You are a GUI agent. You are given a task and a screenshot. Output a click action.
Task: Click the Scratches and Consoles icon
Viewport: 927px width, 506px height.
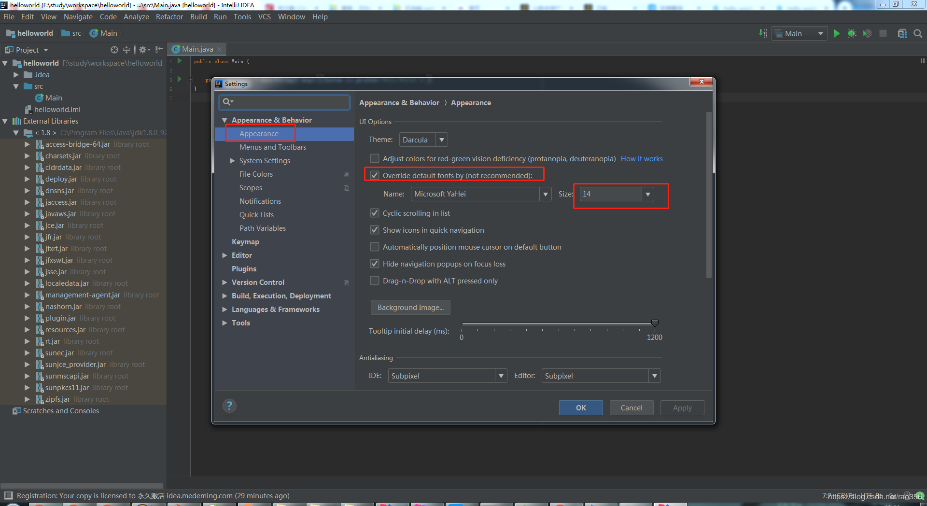(17, 411)
